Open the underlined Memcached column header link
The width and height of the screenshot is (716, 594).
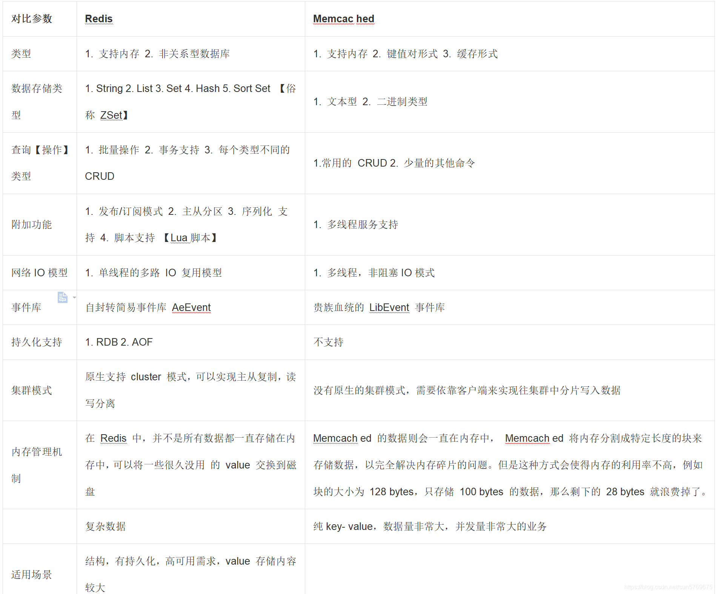pyautogui.click(x=343, y=18)
